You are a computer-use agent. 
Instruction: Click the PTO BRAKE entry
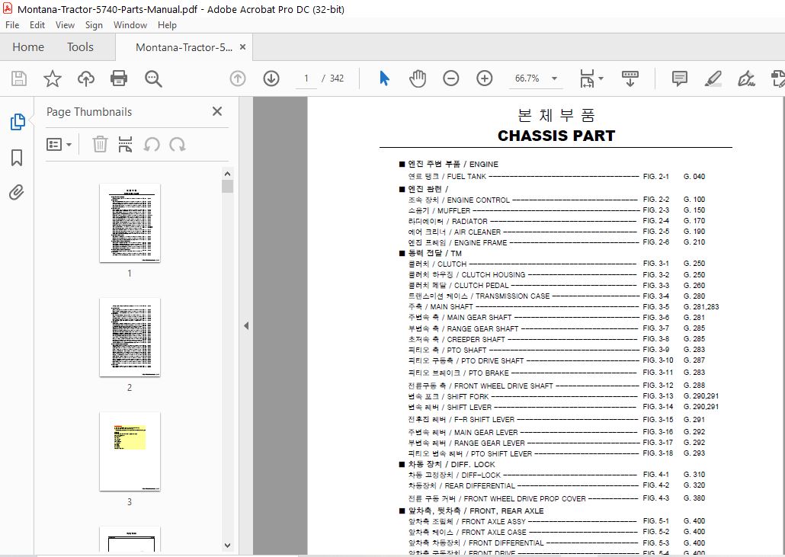(x=556, y=373)
